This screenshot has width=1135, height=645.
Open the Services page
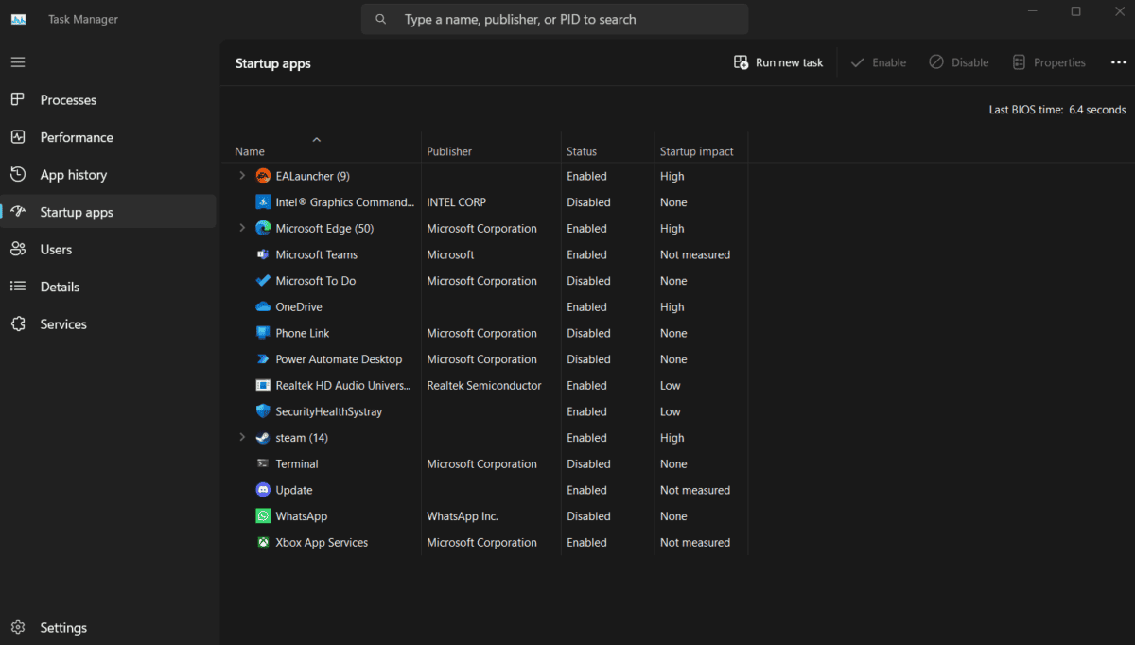click(x=109, y=324)
